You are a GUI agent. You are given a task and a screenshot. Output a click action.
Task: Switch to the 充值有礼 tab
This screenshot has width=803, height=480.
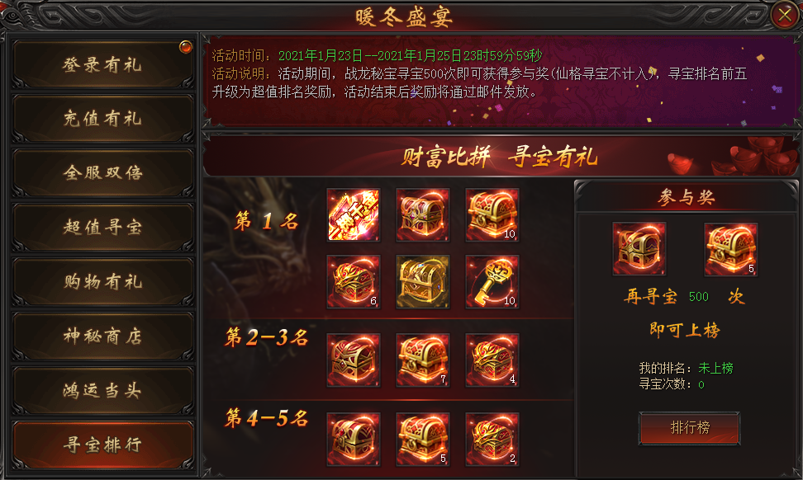(x=103, y=119)
